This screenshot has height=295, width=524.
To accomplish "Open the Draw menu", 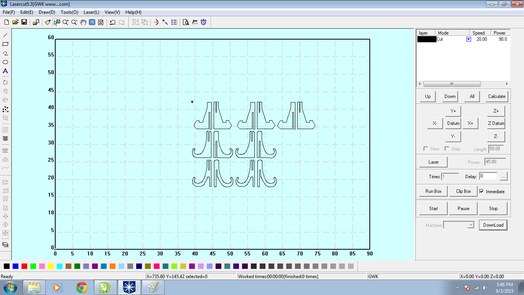I will 47,12.
